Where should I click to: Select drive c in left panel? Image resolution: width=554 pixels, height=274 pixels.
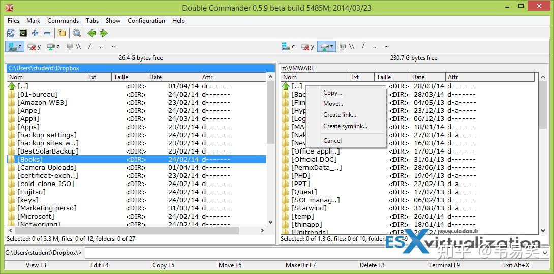click(x=15, y=46)
